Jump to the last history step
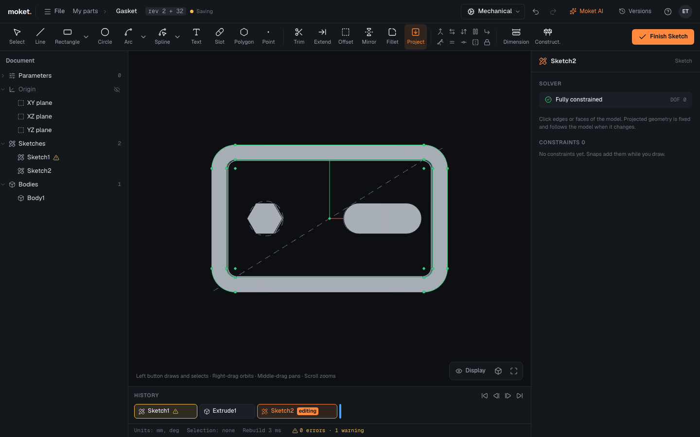This screenshot has height=437, width=700. 520,396
